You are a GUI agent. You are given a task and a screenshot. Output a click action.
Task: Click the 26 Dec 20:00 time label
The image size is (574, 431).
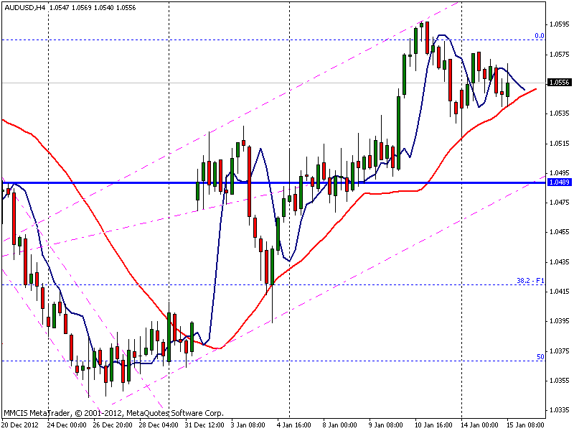pyautogui.click(x=113, y=425)
